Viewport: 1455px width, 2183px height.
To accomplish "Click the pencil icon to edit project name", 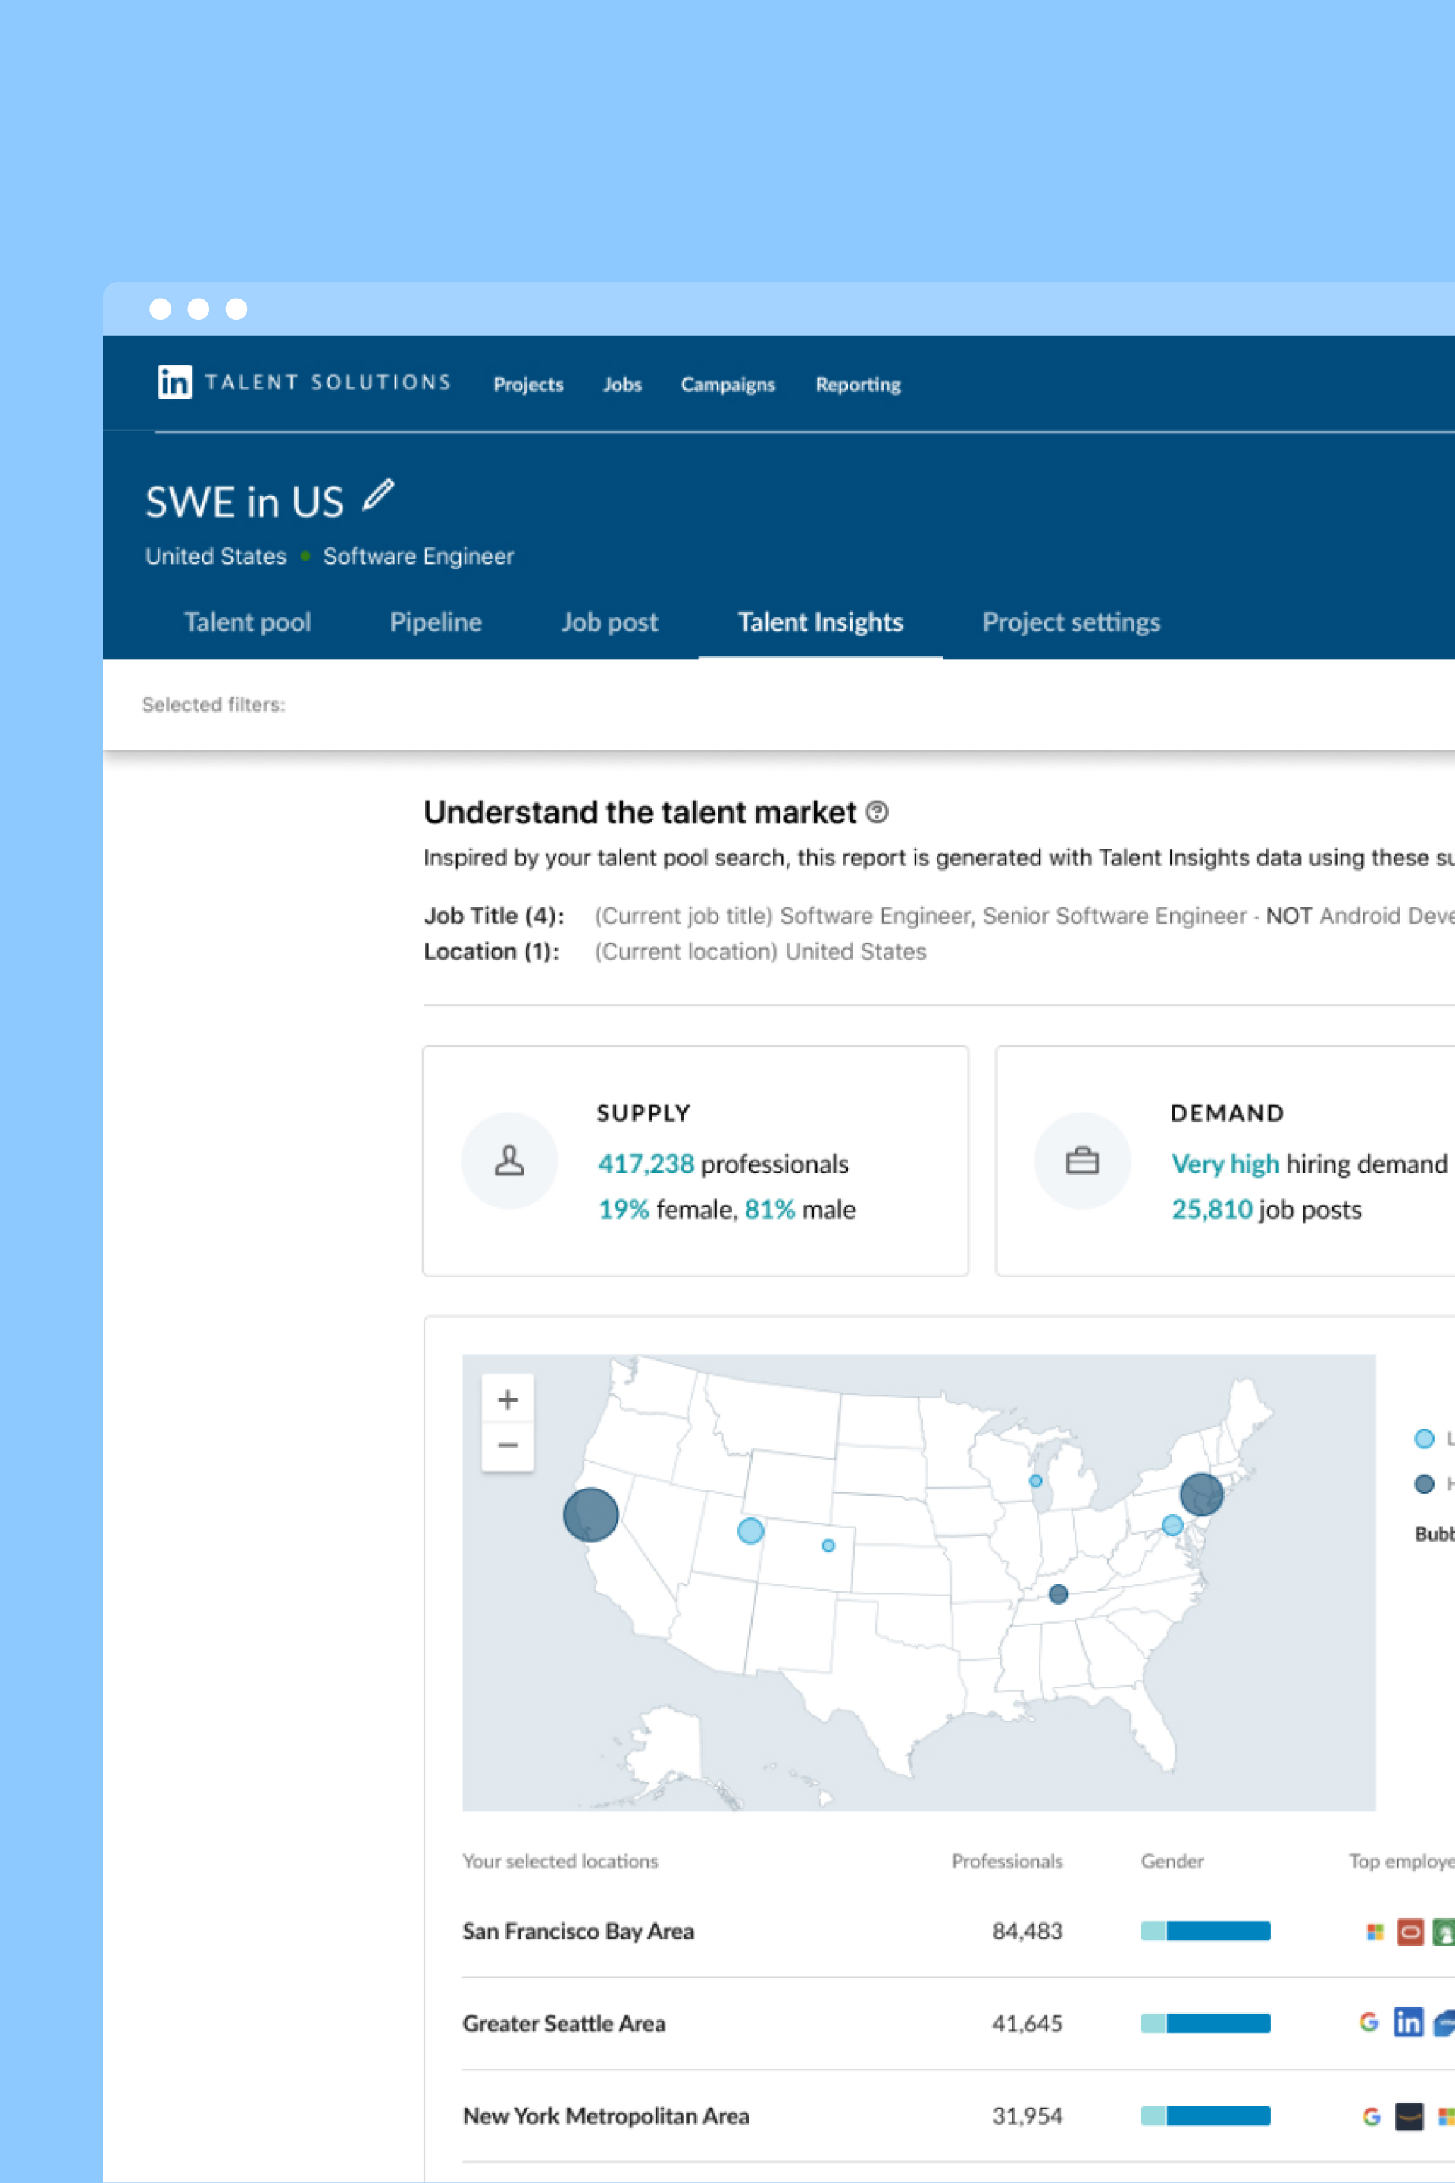I will pyautogui.click(x=379, y=495).
